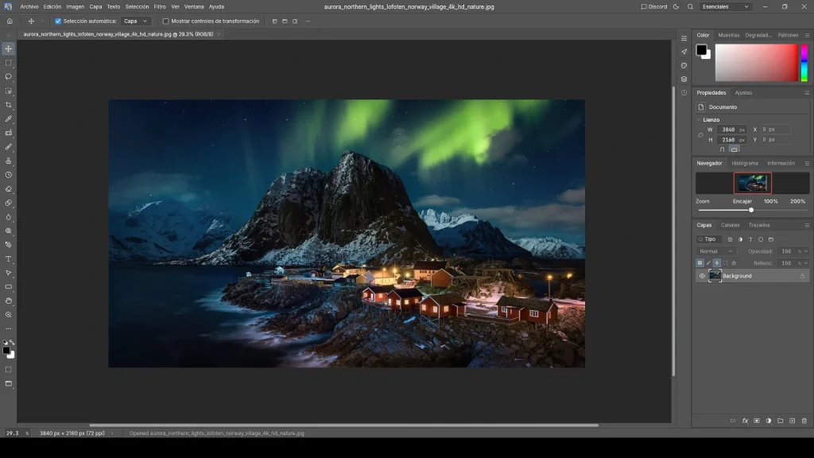Screen dimensions: 814x458
Task: Hide the Background layer with eye icon
Action: point(702,276)
